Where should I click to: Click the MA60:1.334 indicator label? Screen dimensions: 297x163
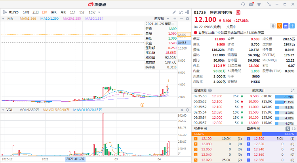click(x=94, y=19)
